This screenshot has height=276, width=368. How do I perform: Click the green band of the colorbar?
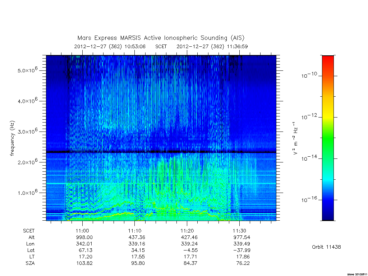click(328, 138)
